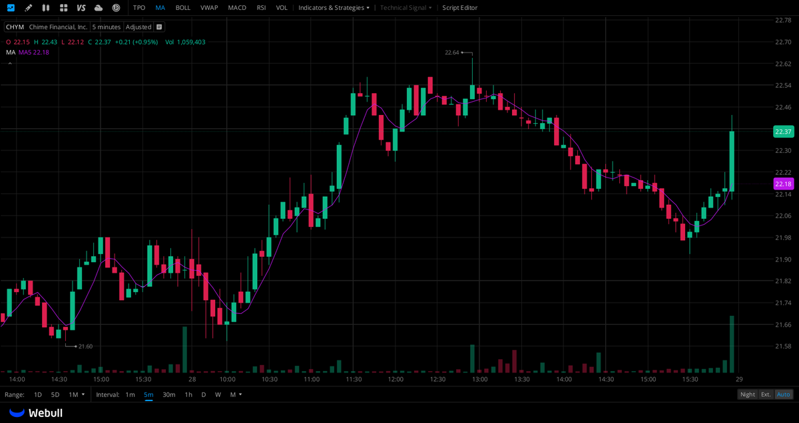Image resolution: width=799 pixels, height=423 pixels.
Task: Select the W weekly interval
Action: tap(218, 394)
